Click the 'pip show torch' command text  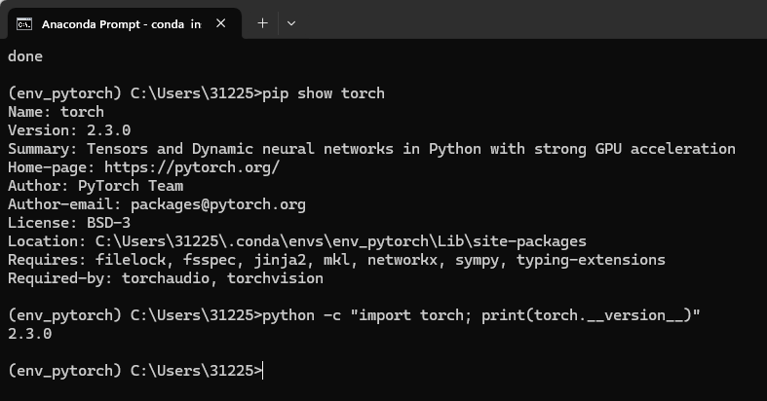[324, 93]
